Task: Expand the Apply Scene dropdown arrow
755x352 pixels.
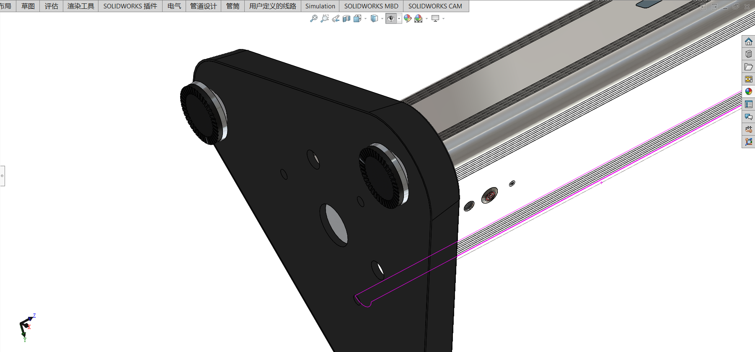Action: [427, 18]
